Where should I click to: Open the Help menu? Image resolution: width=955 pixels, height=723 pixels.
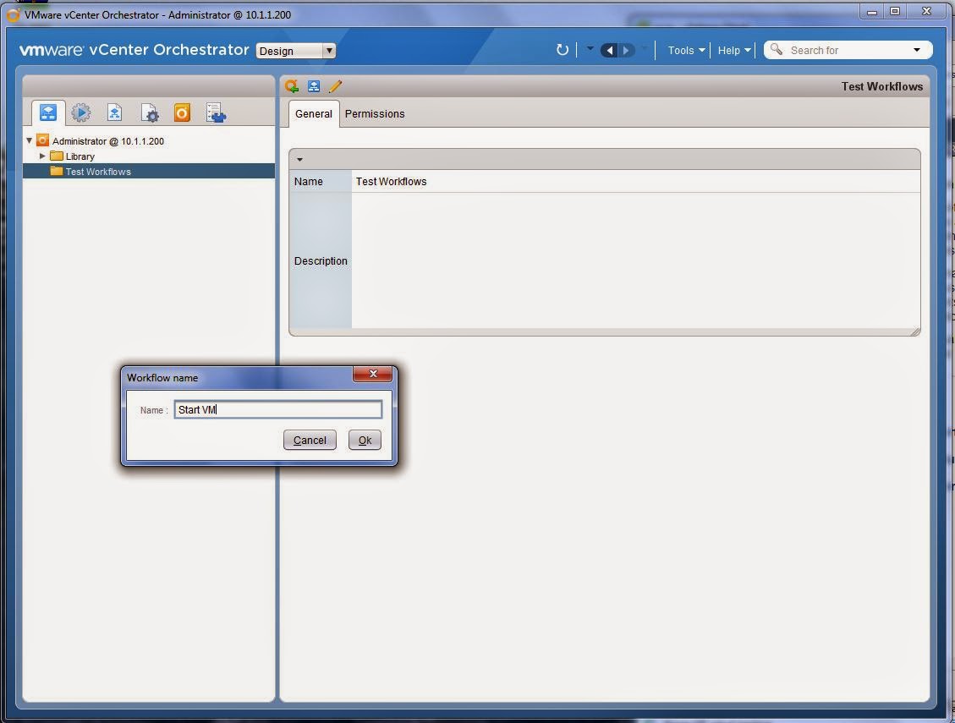point(734,51)
